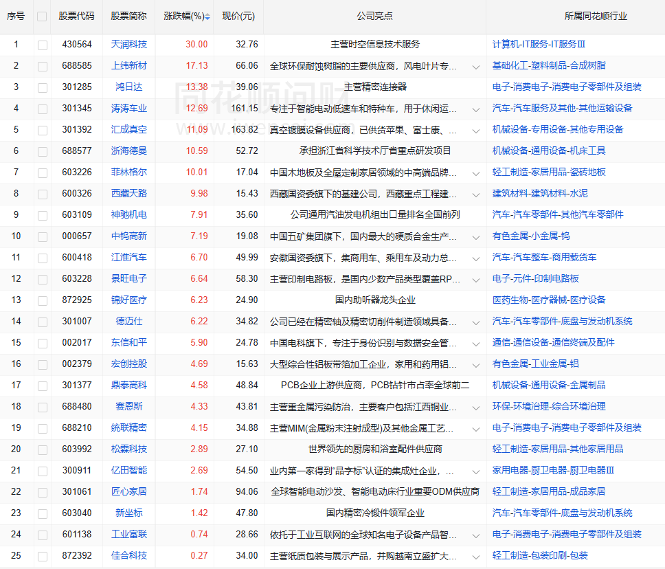Click price value 161.15
The width and height of the screenshot is (665, 569).
[245, 108]
